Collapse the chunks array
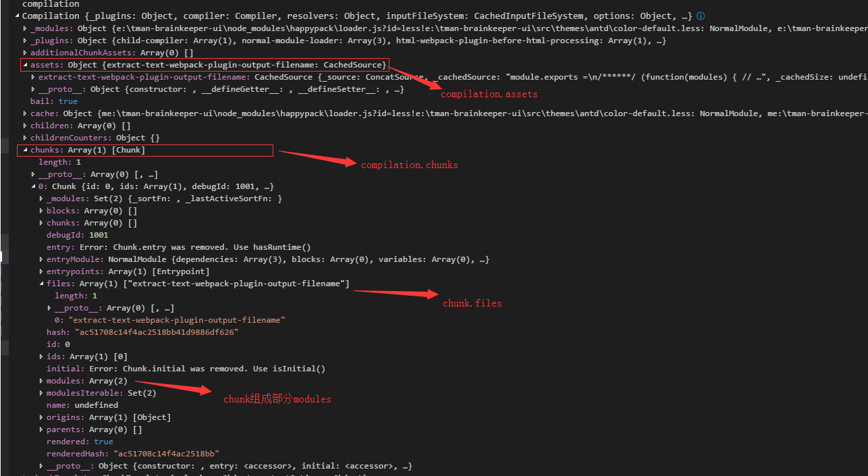 pos(25,150)
